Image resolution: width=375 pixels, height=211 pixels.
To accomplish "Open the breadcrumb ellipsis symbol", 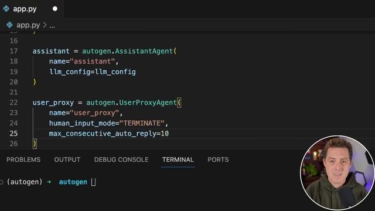I will [52, 26].
